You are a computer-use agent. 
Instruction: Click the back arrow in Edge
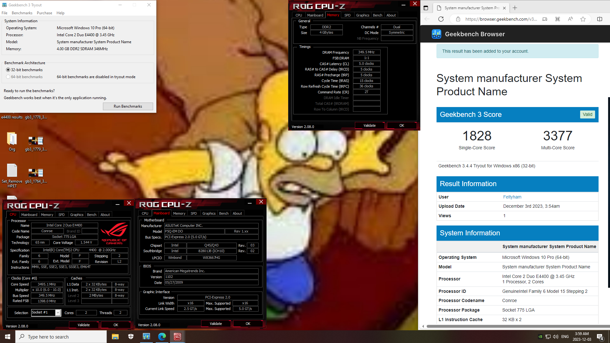coord(427,19)
